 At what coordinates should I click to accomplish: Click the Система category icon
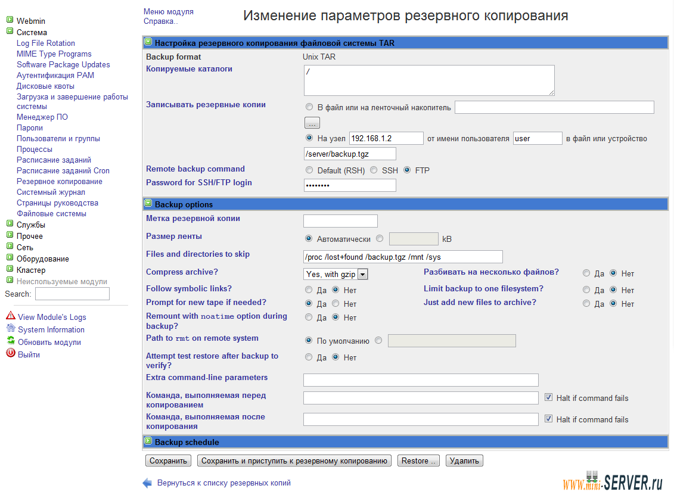point(10,32)
